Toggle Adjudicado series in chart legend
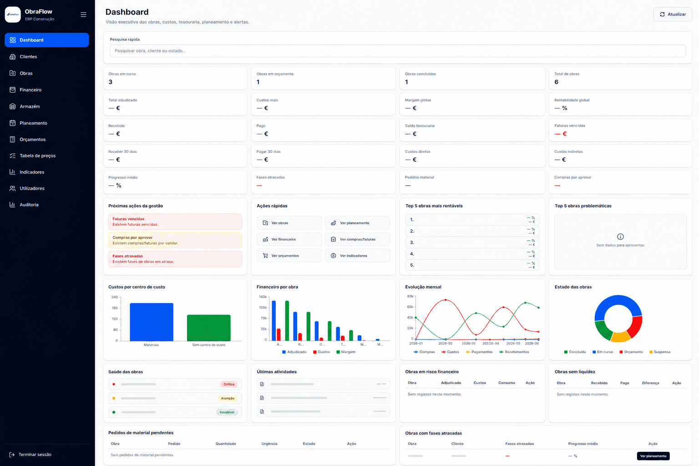Viewport: 699px width, 466px height. 294,352
